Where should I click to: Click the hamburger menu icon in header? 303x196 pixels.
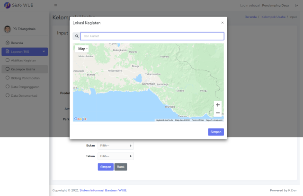point(56,5)
